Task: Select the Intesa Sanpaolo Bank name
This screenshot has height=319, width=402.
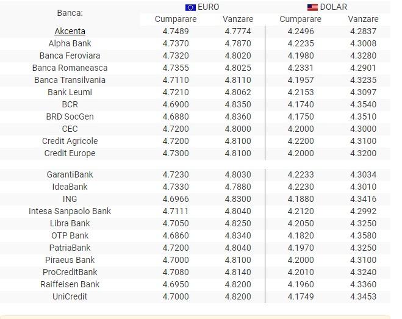Action: (x=70, y=211)
